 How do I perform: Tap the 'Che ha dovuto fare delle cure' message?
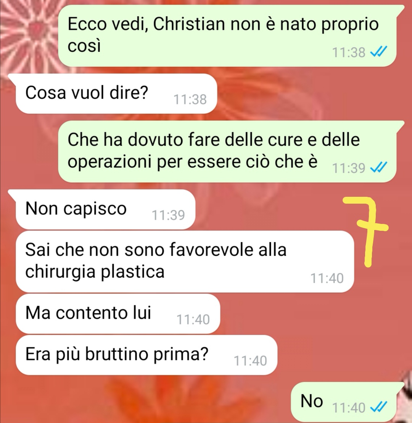(227, 152)
